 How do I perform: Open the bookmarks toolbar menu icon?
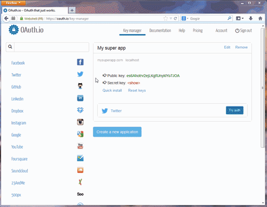tap(239, 18)
